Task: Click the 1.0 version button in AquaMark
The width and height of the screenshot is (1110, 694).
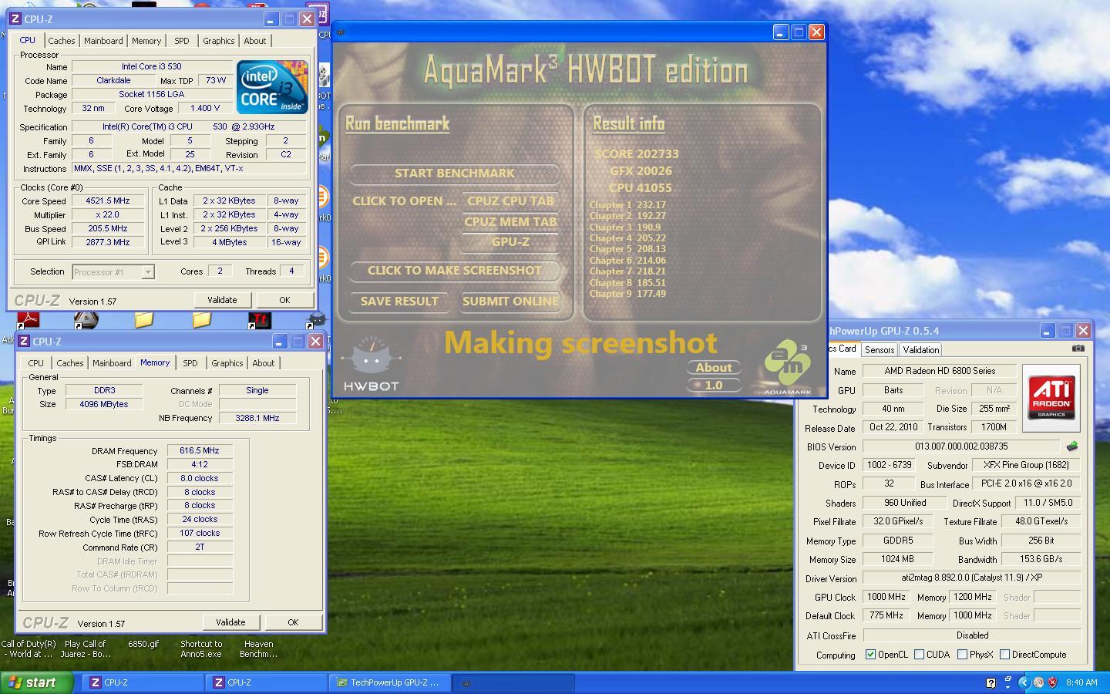Action: (x=714, y=385)
